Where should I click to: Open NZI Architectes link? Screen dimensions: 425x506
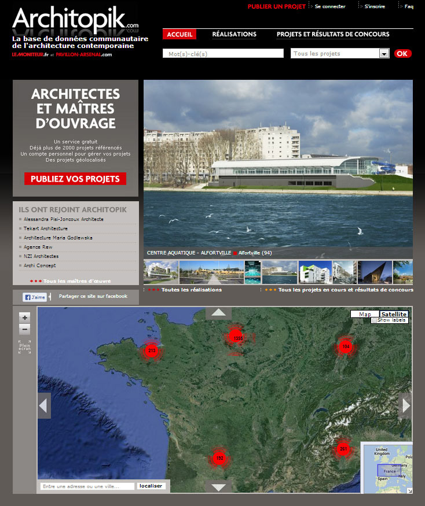click(41, 256)
